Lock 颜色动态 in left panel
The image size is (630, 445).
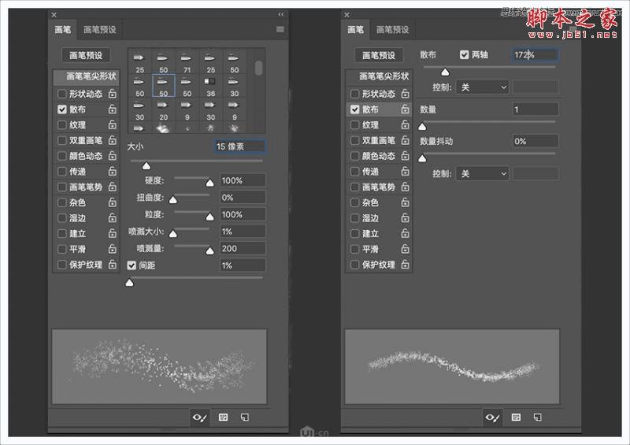113,156
